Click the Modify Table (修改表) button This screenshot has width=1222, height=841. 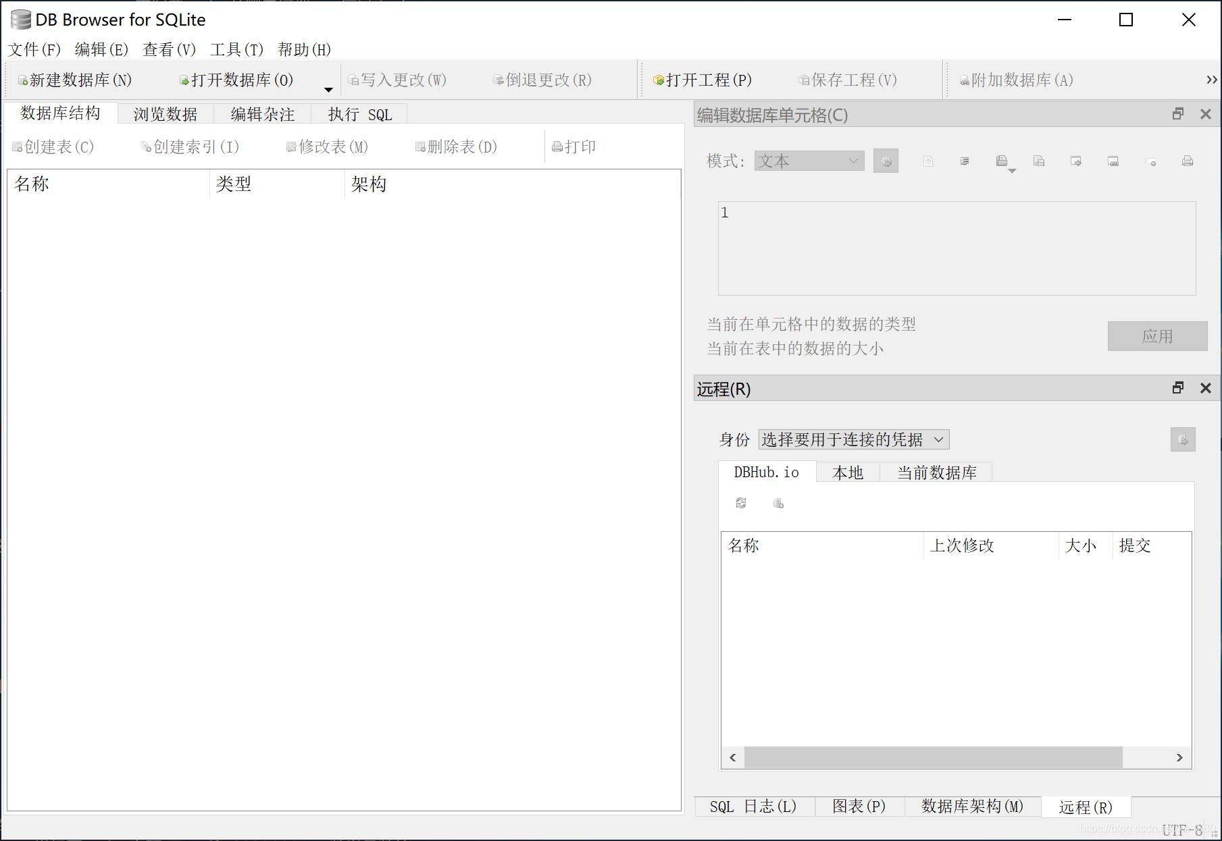point(328,147)
